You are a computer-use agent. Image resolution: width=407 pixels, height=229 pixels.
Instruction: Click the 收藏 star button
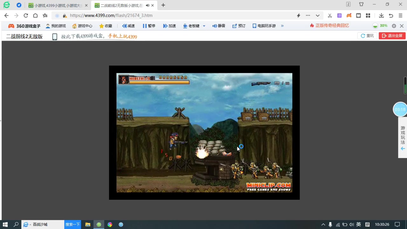tap(106, 26)
